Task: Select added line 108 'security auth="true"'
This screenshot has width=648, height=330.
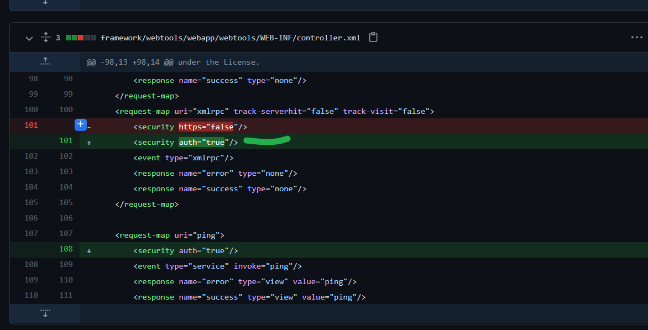Action: [186, 251]
